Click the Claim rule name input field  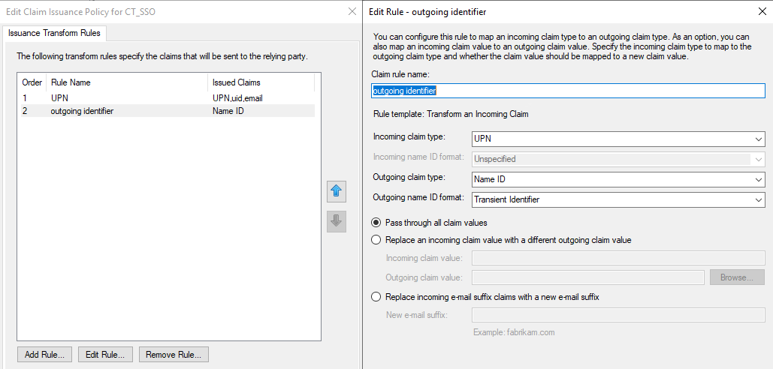click(568, 91)
